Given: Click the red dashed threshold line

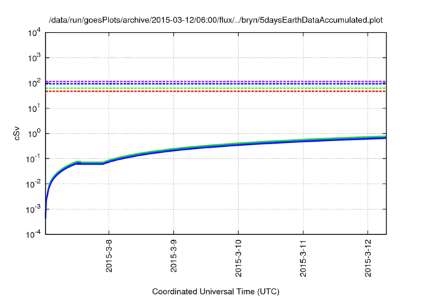Looking at the screenshot, I should [216, 91].
